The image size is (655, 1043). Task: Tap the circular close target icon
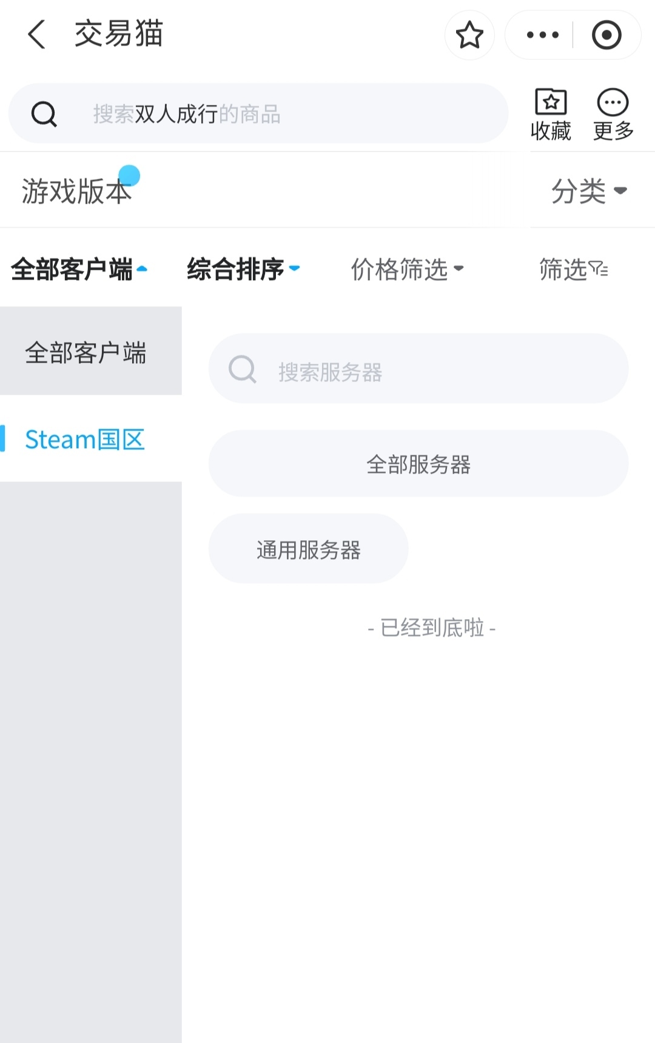point(606,35)
